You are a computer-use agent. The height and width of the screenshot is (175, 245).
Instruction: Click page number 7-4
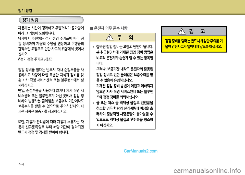(21, 164)
